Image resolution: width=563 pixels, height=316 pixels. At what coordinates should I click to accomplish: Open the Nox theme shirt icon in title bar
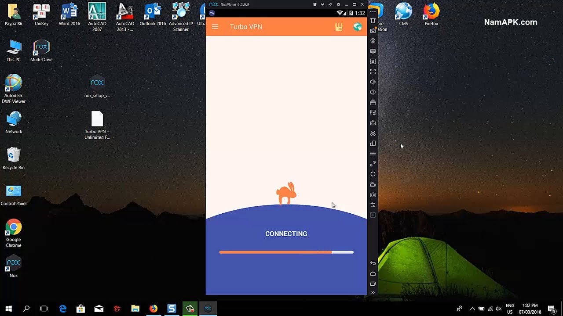tap(315, 4)
